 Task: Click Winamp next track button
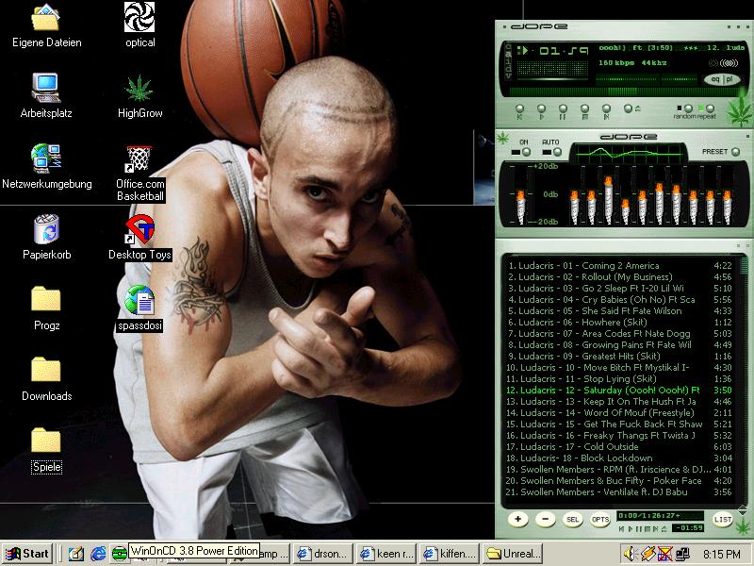606,109
